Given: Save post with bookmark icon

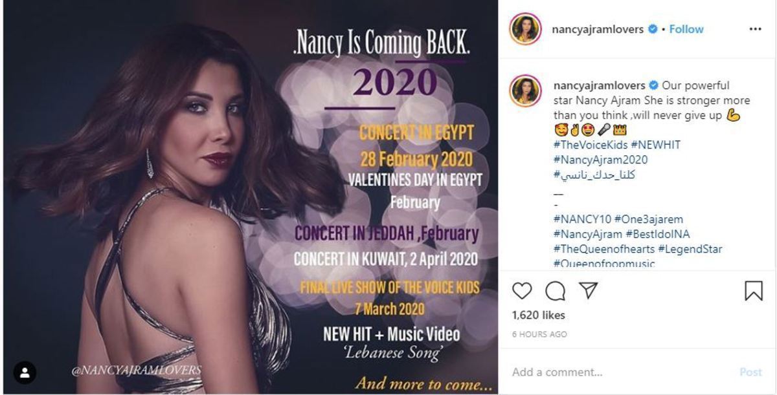Looking at the screenshot, I should [x=754, y=291].
